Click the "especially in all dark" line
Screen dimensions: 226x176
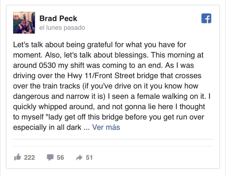(x=47, y=127)
